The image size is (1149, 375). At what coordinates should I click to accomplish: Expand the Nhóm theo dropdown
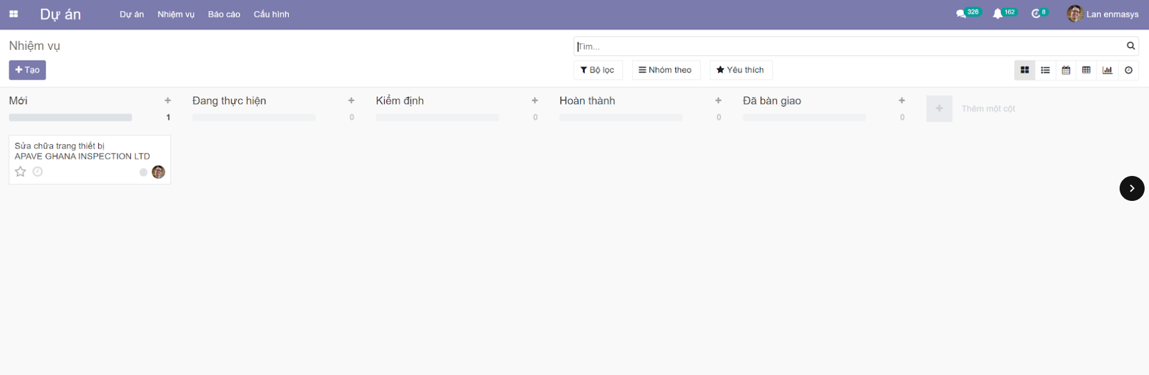coord(666,70)
